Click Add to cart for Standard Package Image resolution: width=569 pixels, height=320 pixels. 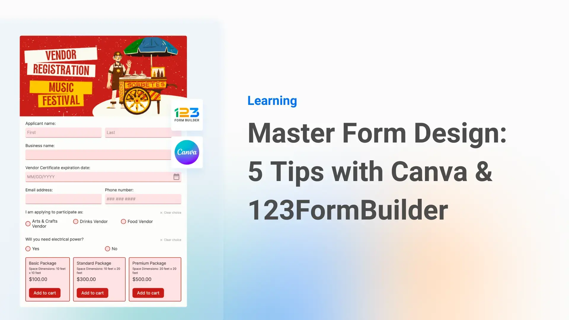pos(92,293)
